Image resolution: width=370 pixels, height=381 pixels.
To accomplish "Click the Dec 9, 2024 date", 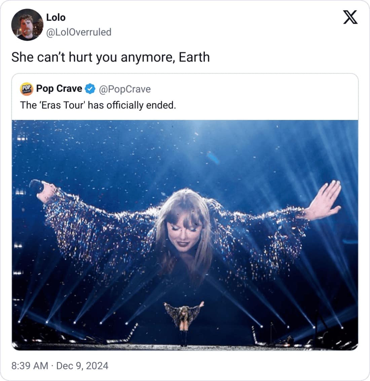I will 82,366.
